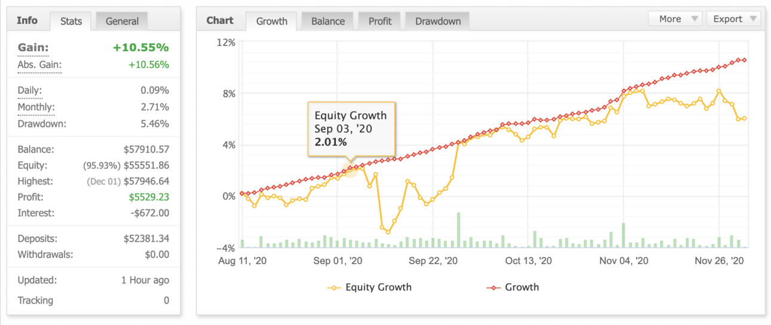Image resolution: width=771 pixels, height=325 pixels.
Task: Show the Profit chart tab
Action: 380,21
